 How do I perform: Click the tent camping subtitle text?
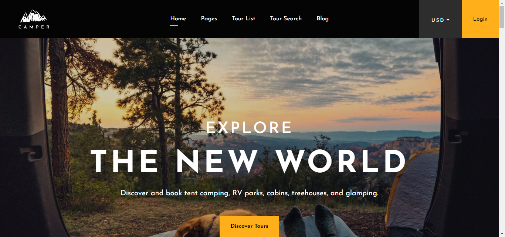click(250, 193)
